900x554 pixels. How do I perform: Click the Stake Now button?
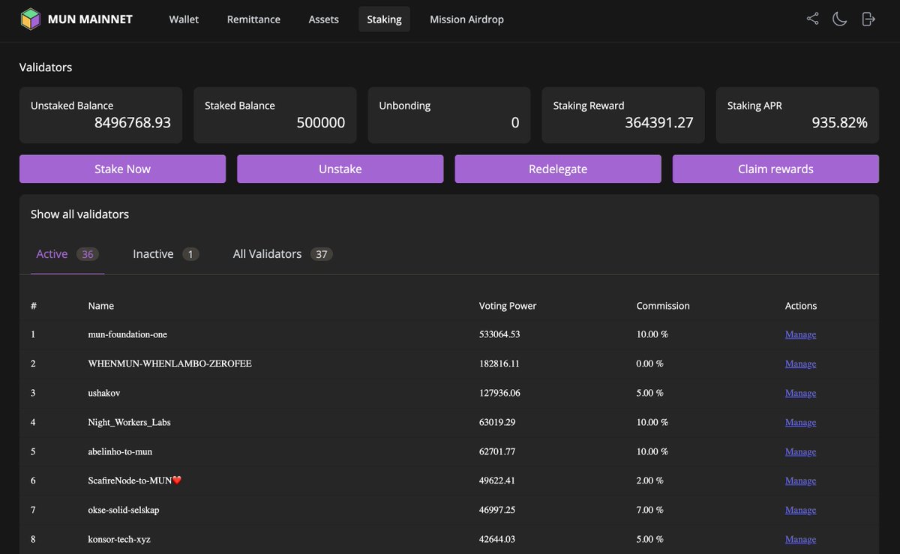click(122, 169)
